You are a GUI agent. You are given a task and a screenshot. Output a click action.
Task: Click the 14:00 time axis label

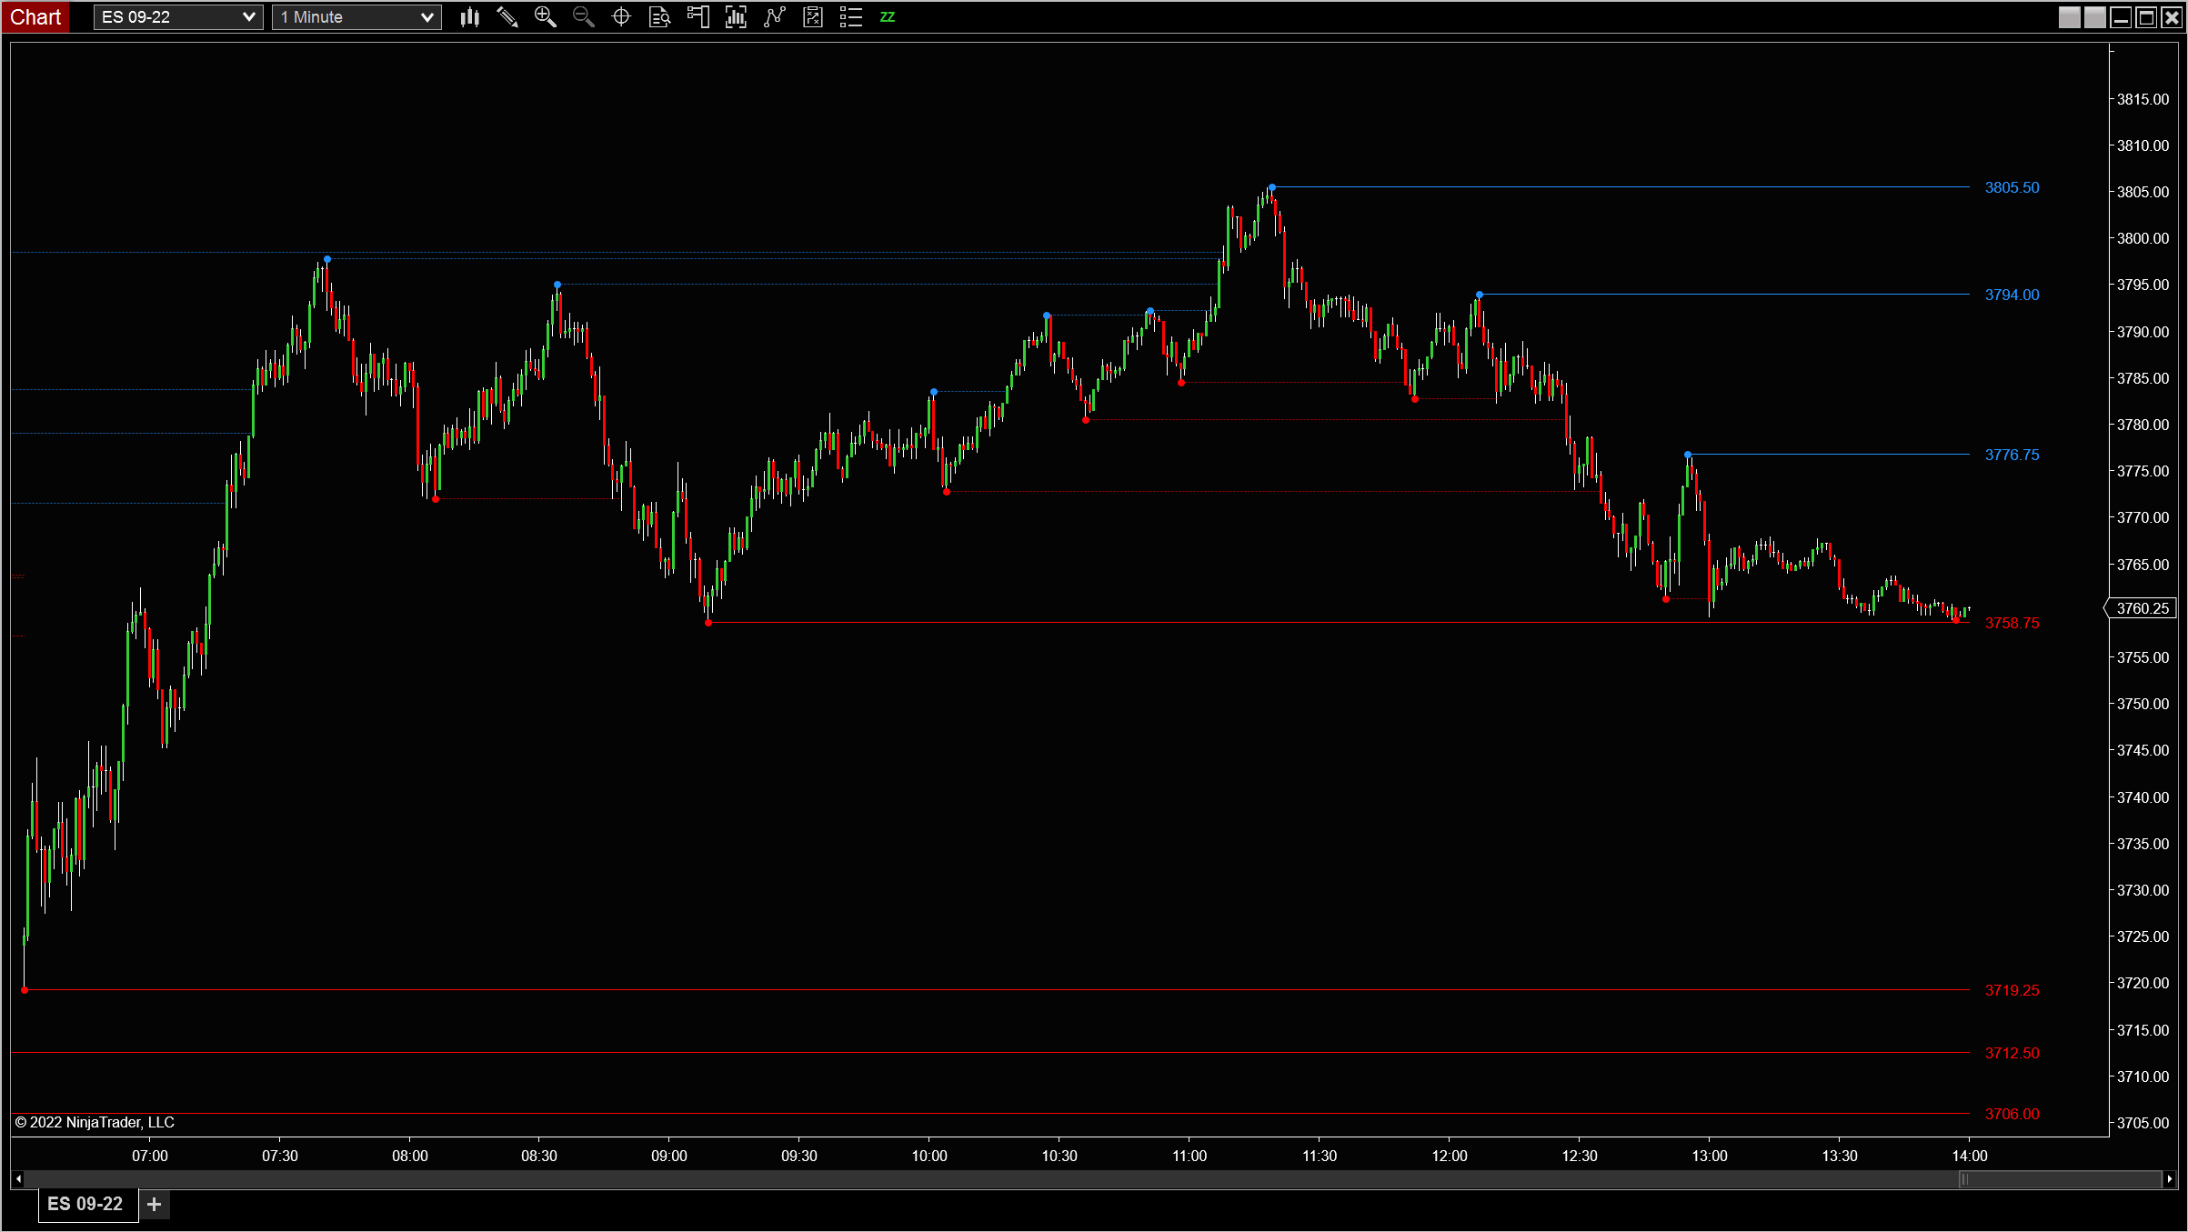pyautogui.click(x=1970, y=1156)
